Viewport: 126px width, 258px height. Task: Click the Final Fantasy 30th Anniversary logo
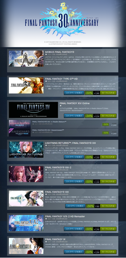tap(62, 20)
